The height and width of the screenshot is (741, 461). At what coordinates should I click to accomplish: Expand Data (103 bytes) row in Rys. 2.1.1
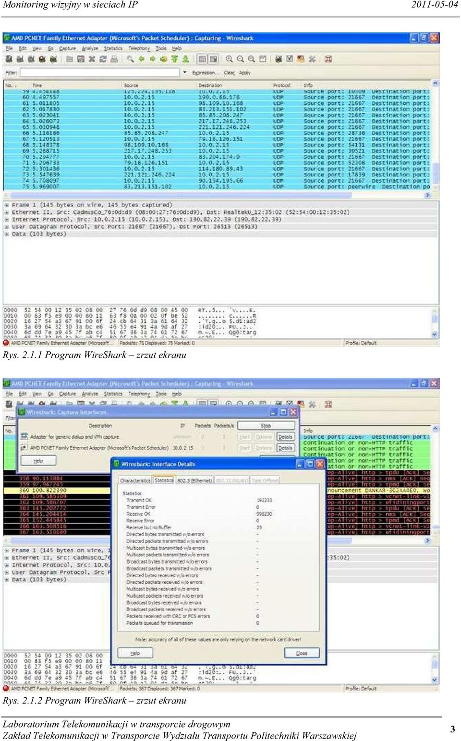point(7,234)
